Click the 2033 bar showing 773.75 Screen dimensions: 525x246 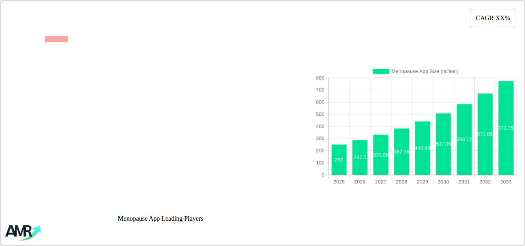506,128
